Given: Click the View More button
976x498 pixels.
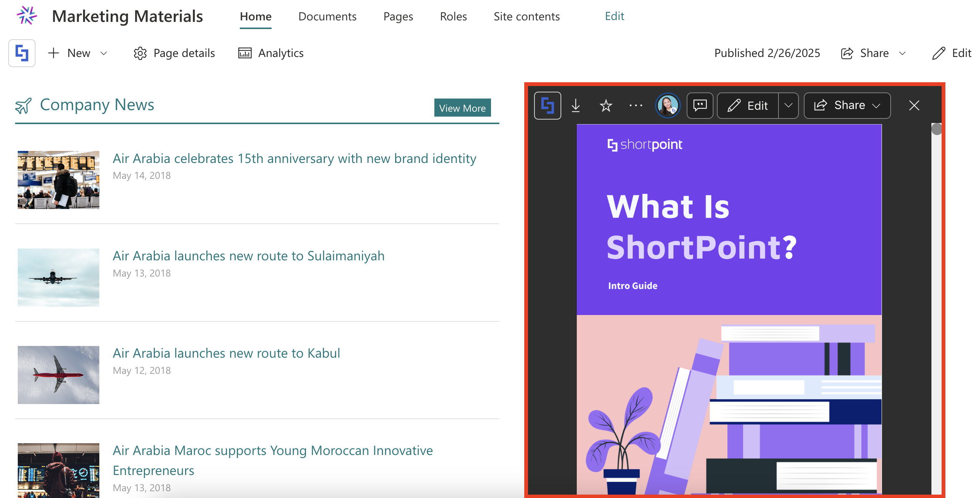Looking at the screenshot, I should tap(462, 108).
